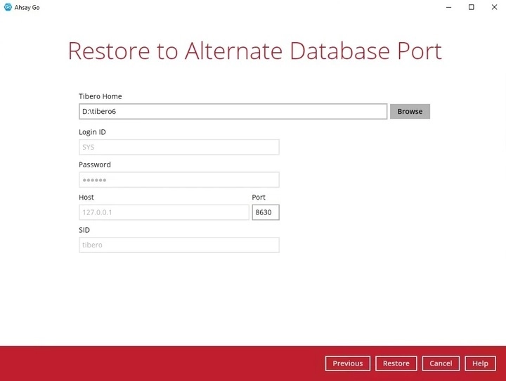Start the restore with Restore button

[396, 363]
